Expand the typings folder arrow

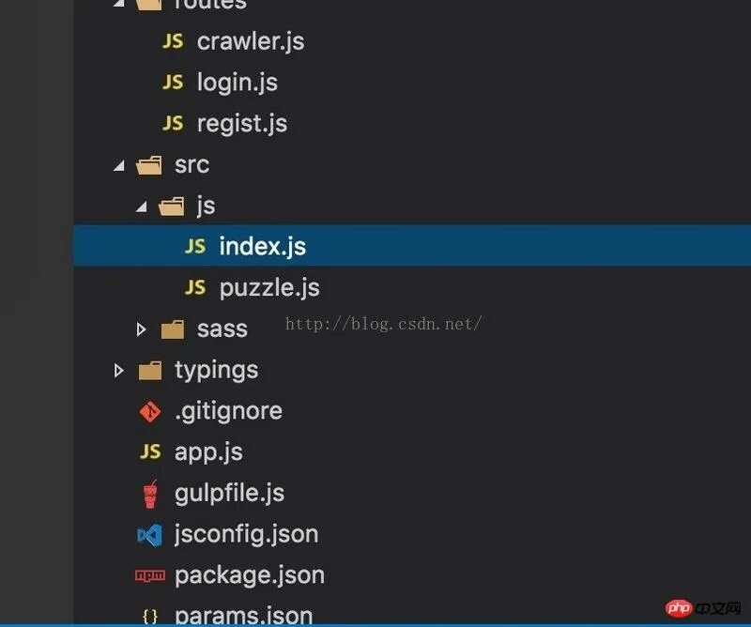tap(118, 370)
